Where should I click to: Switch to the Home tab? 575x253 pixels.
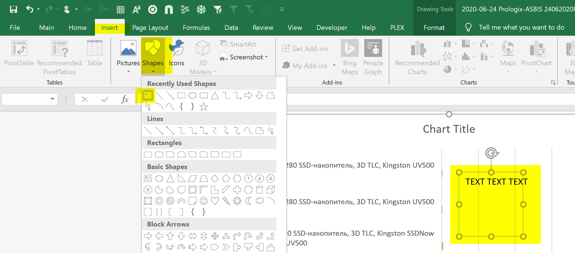pos(78,28)
